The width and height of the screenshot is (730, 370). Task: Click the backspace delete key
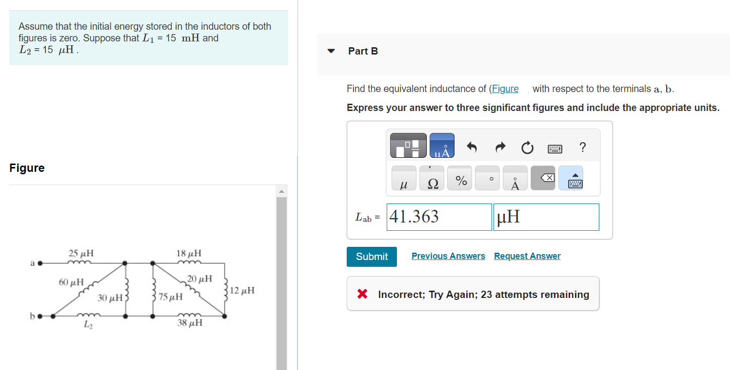(x=543, y=178)
